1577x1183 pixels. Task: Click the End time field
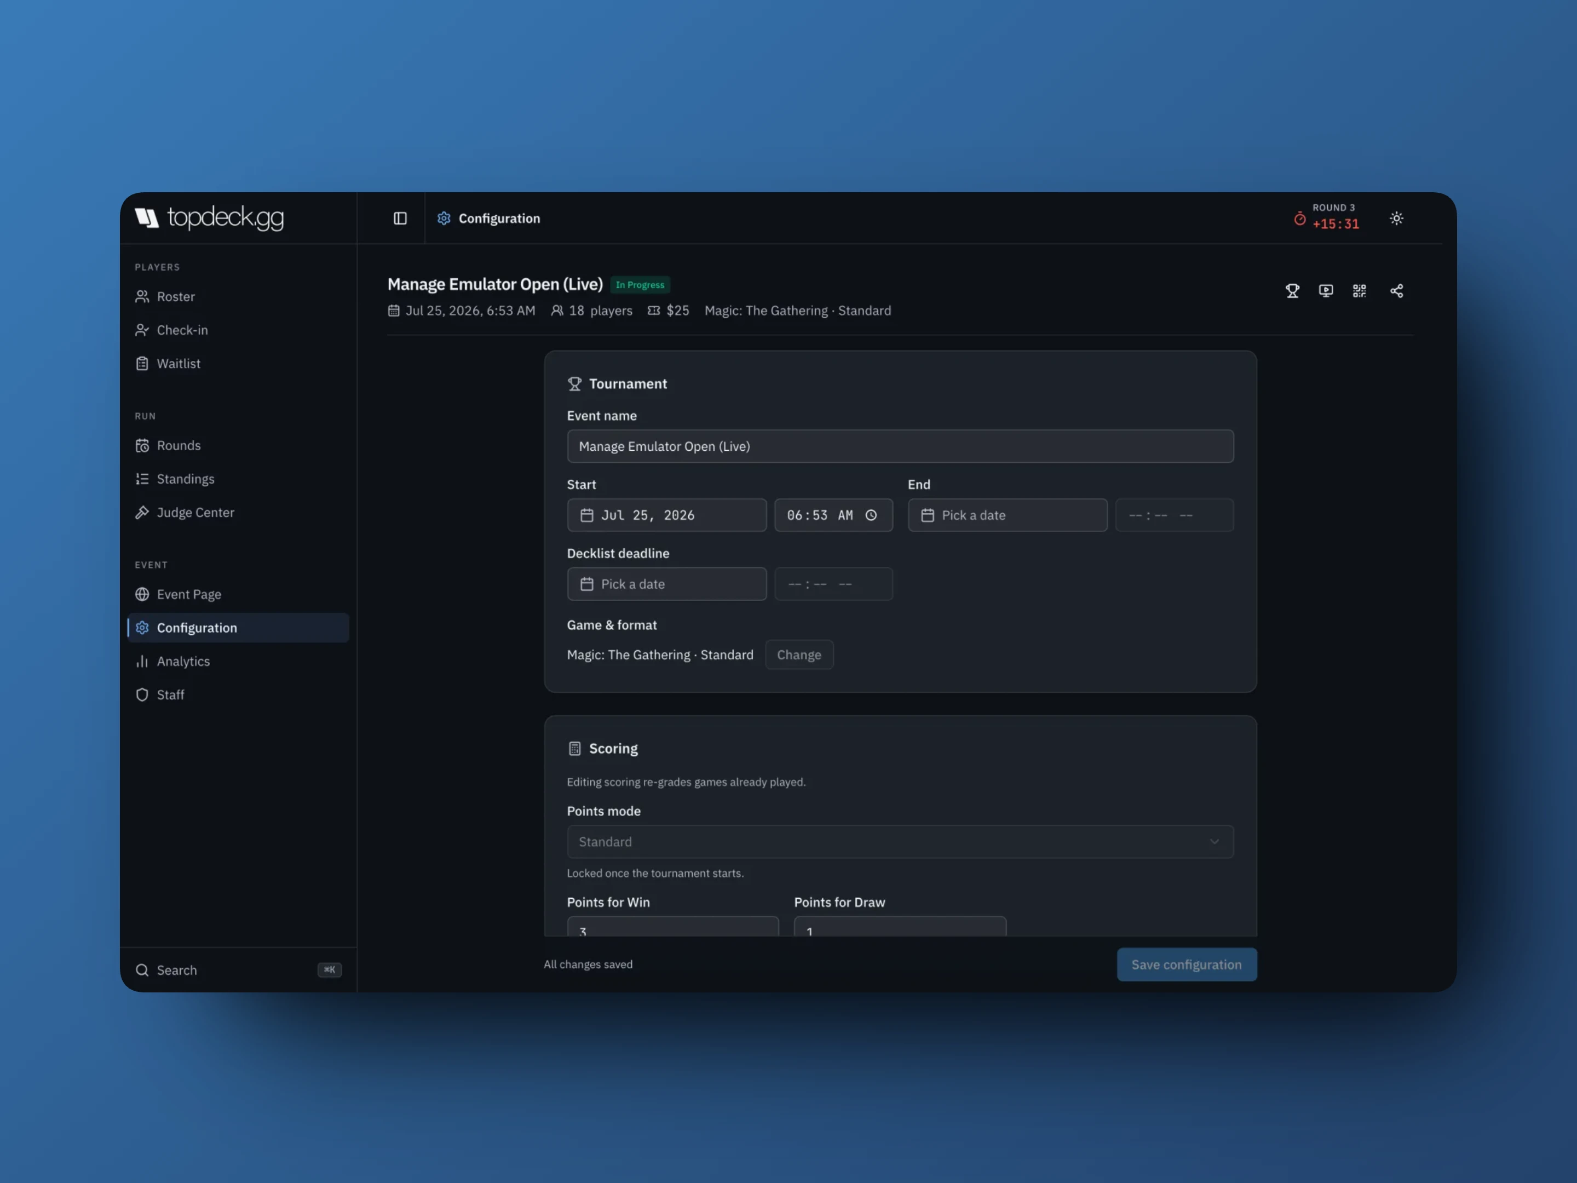[x=1174, y=515]
